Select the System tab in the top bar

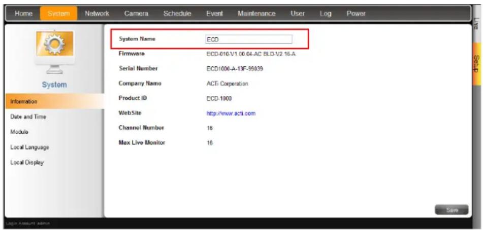58,14
